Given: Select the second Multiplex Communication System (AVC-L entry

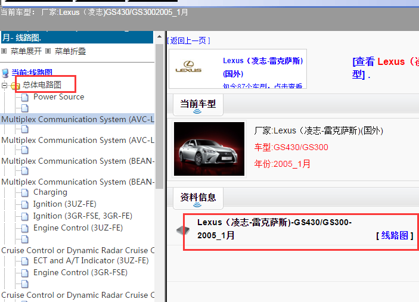Looking at the screenshot, I should click(x=77, y=140).
